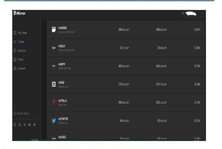Click the mSQ Square icon

pyautogui.click(x=54, y=84)
